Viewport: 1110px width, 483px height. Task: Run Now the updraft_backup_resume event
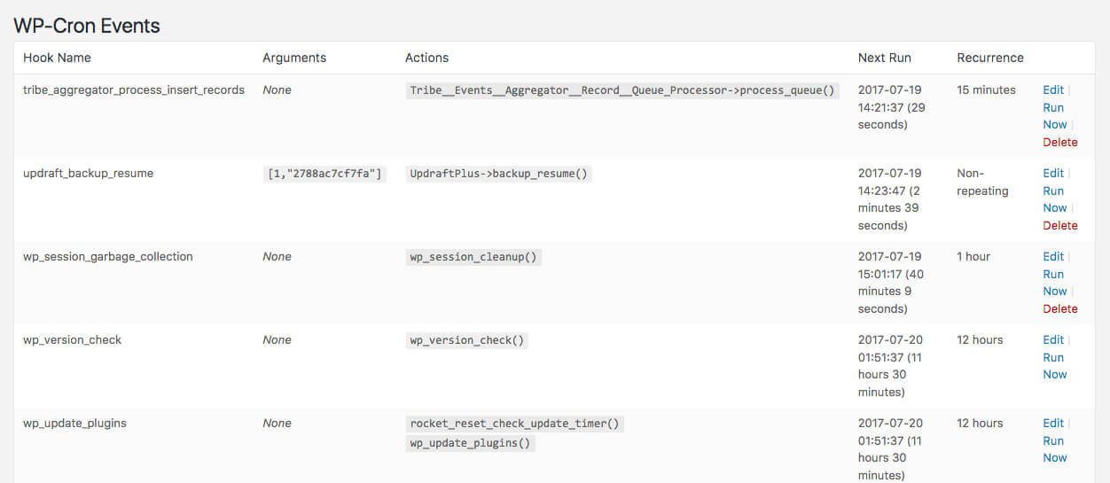(x=1054, y=199)
